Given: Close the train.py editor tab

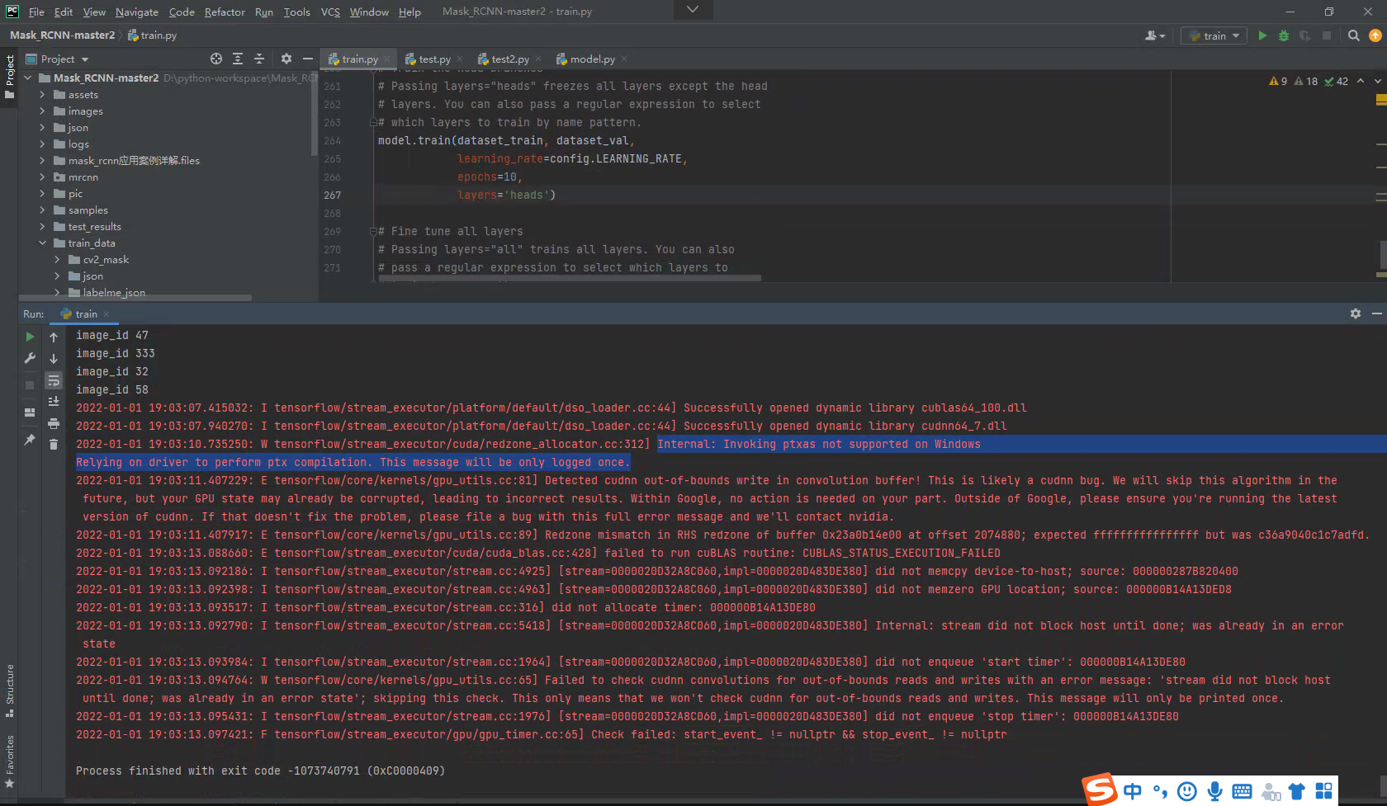Looking at the screenshot, I should (x=387, y=59).
